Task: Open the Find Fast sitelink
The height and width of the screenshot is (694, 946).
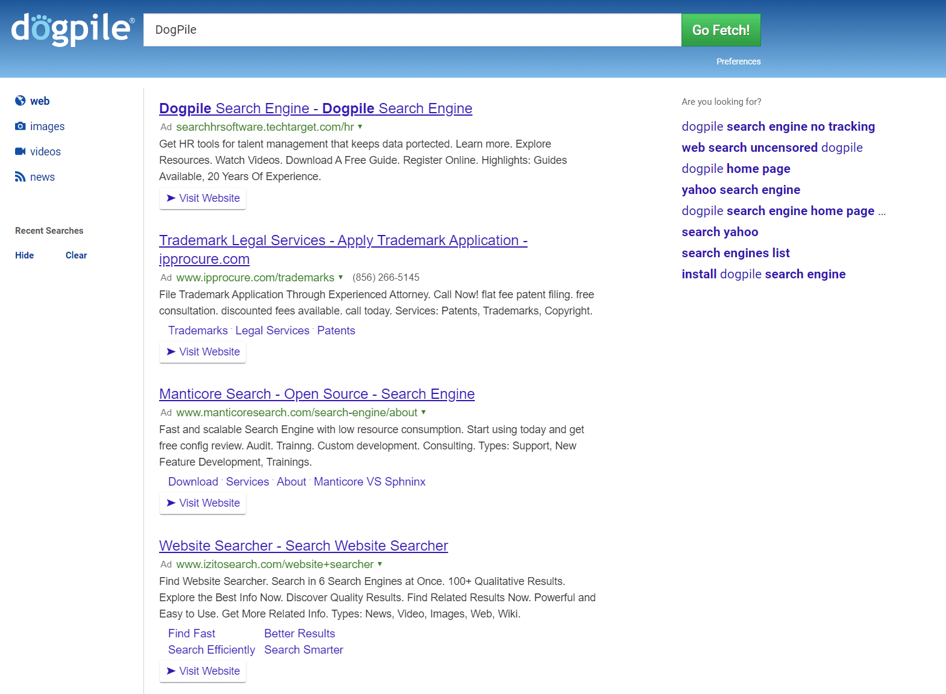Action: click(x=192, y=634)
